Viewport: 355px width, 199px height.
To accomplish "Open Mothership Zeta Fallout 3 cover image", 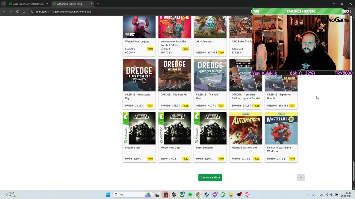I will click(175, 128).
